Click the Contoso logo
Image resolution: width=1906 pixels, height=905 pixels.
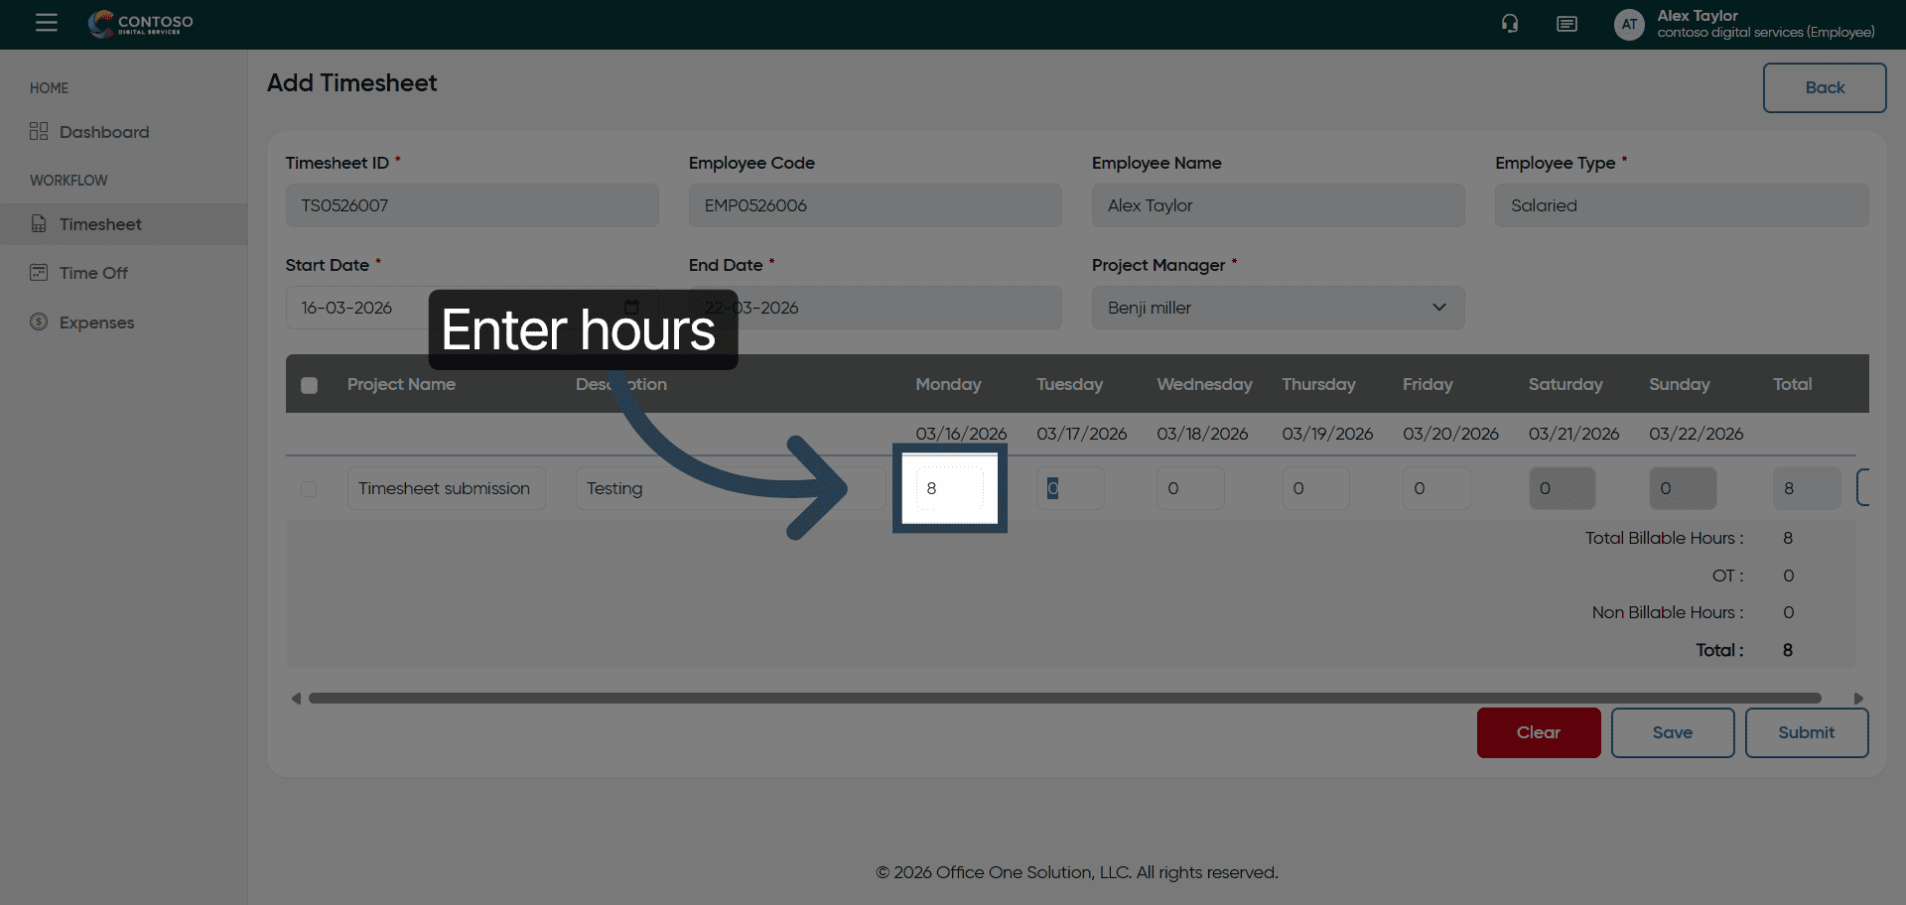click(141, 23)
